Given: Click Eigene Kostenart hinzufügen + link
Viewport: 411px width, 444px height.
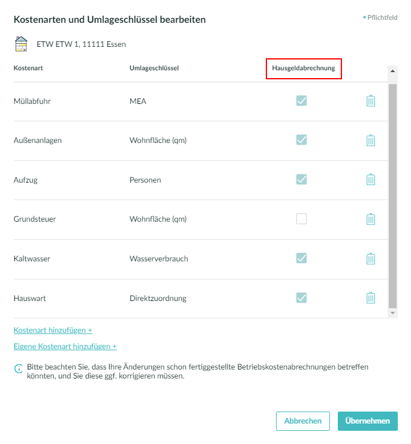Looking at the screenshot, I should point(65,346).
